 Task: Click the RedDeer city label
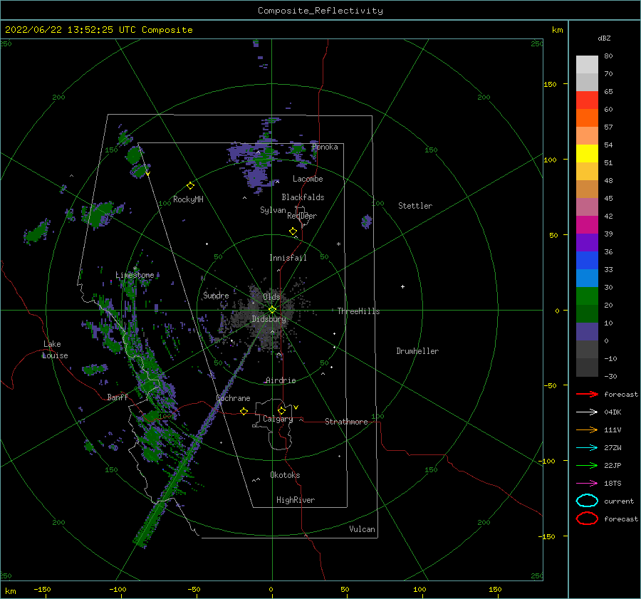(302, 216)
